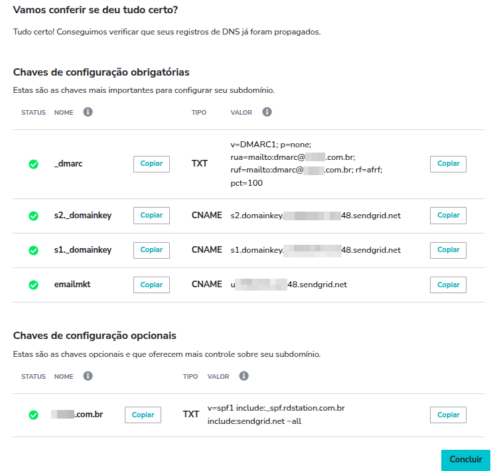Screen dimensions: 501x471
Task: Copy the s2.domainkey CNAME value
Action: click(x=448, y=216)
